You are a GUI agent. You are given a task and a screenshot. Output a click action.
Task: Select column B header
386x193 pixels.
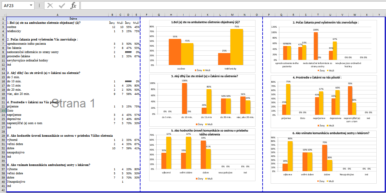112,15
